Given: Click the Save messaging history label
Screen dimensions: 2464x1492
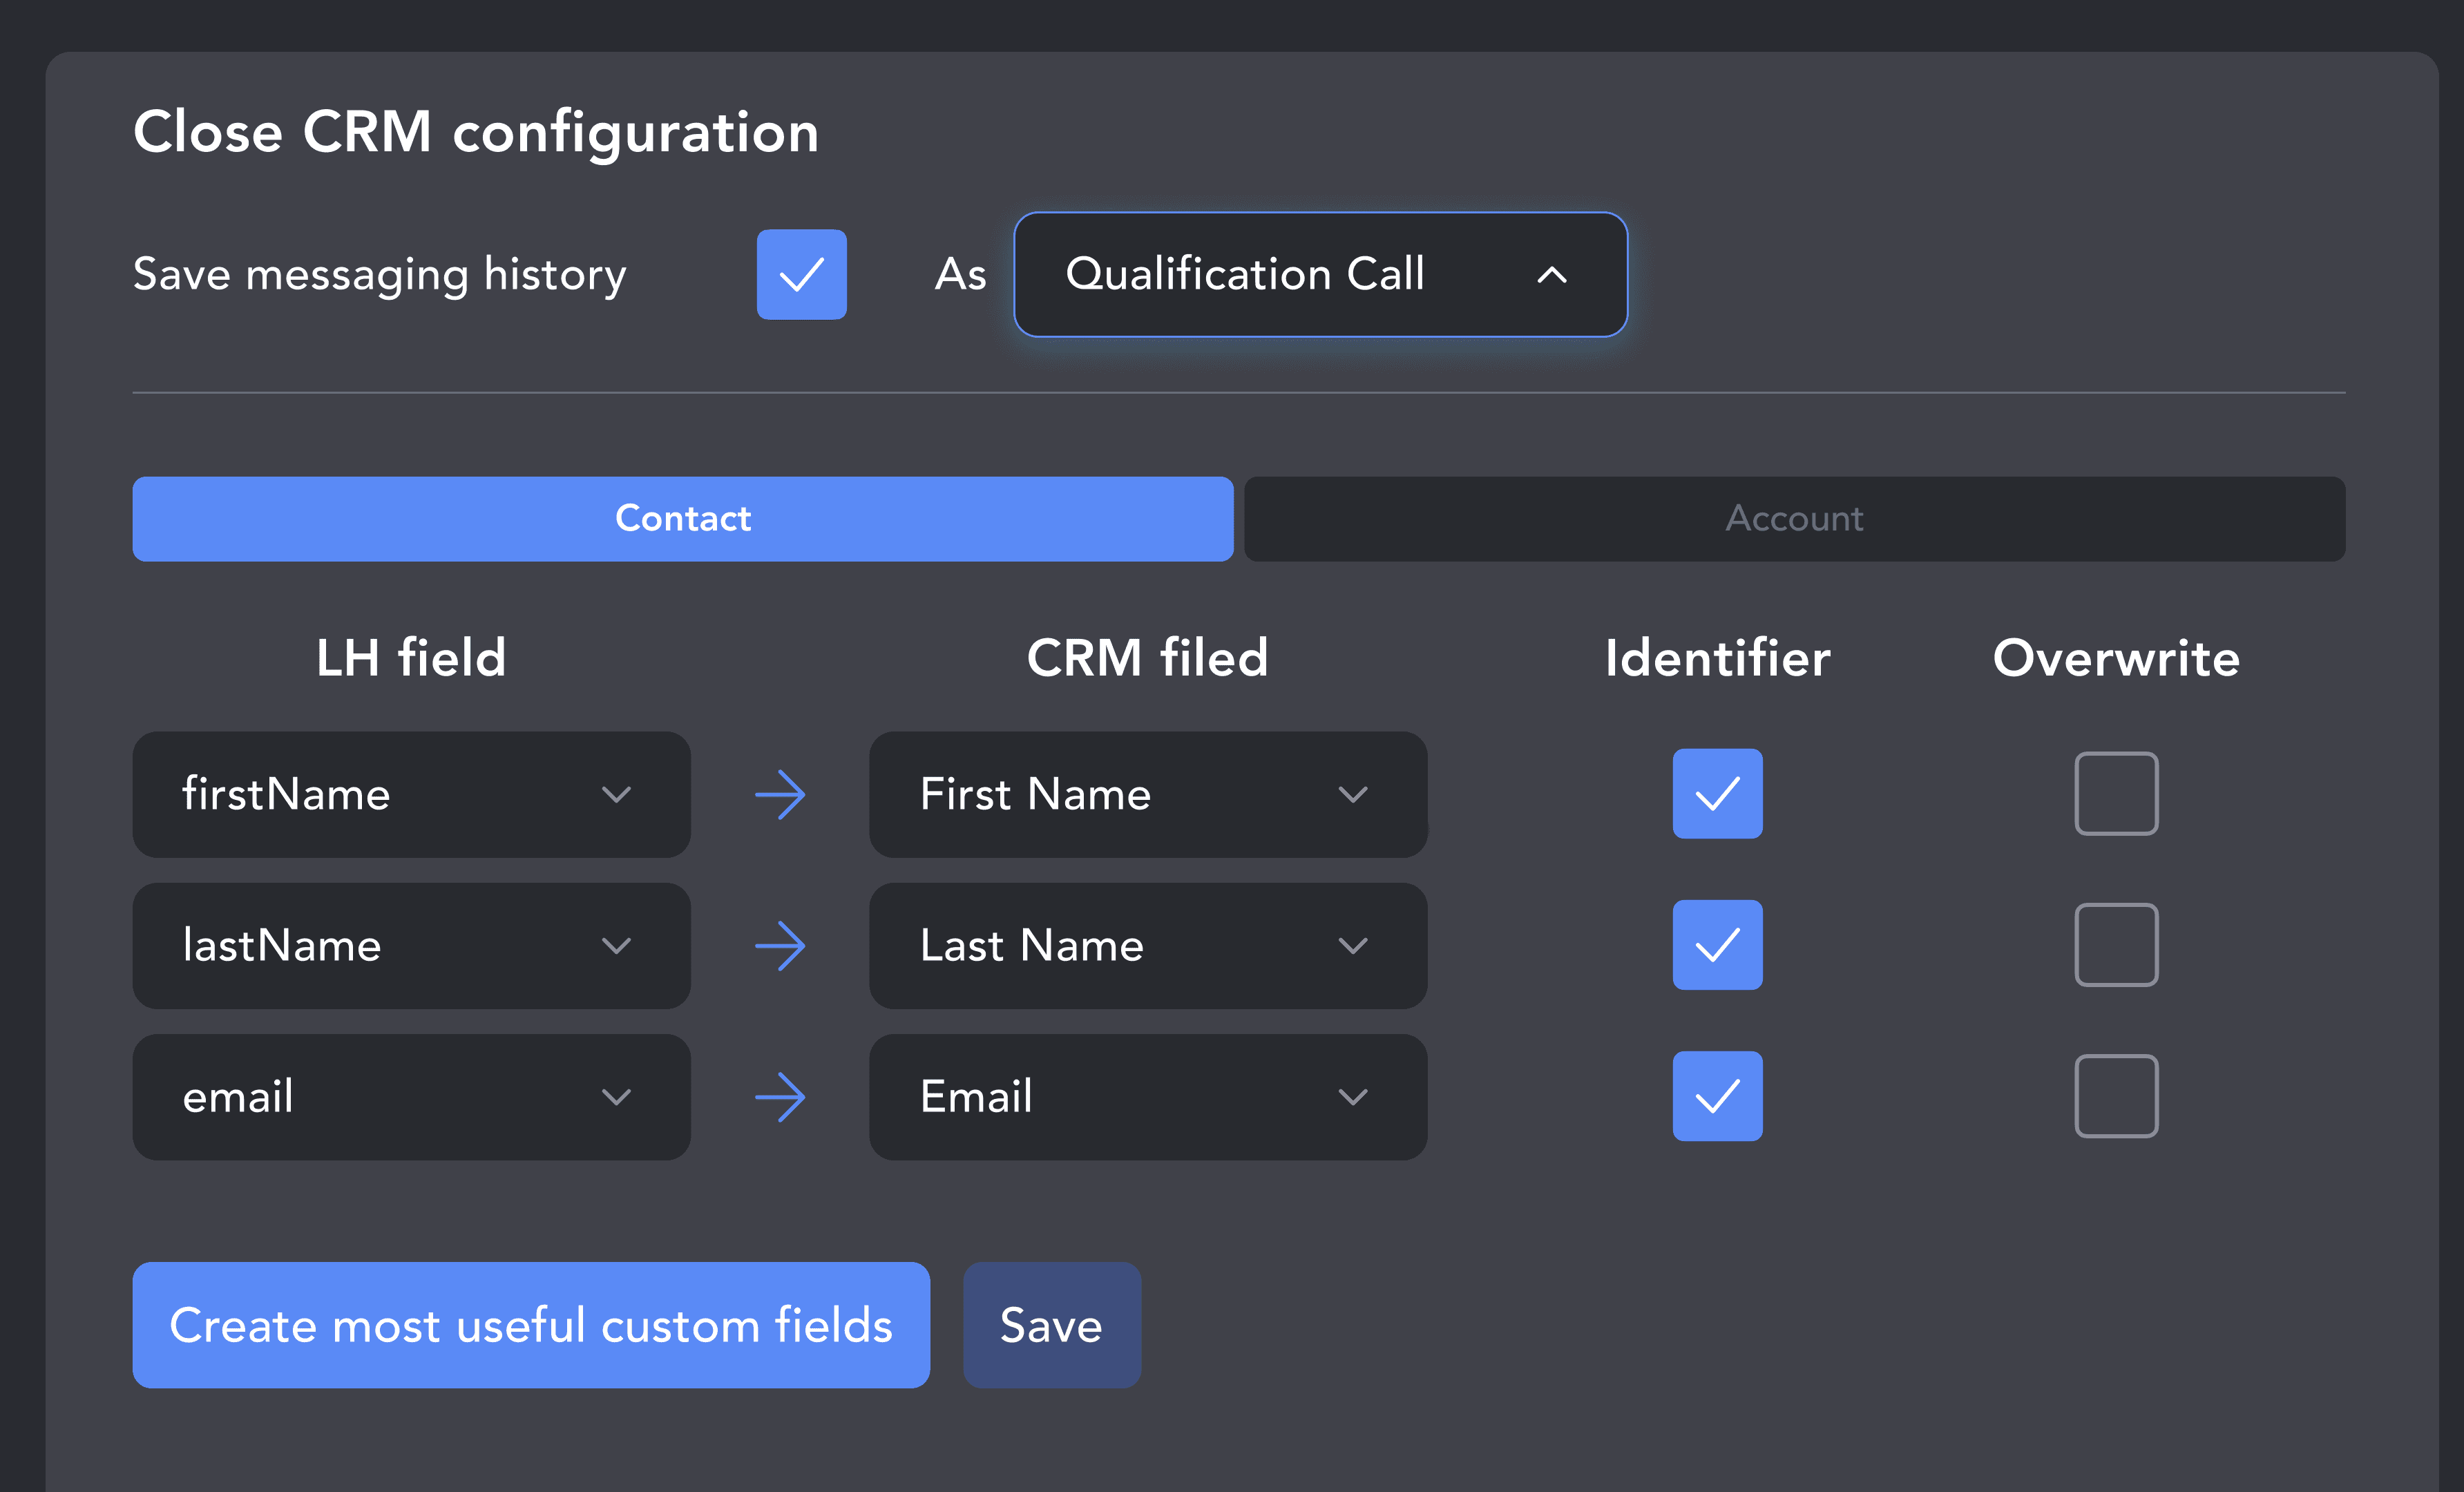Looking at the screenshot, I should (380, 276).
